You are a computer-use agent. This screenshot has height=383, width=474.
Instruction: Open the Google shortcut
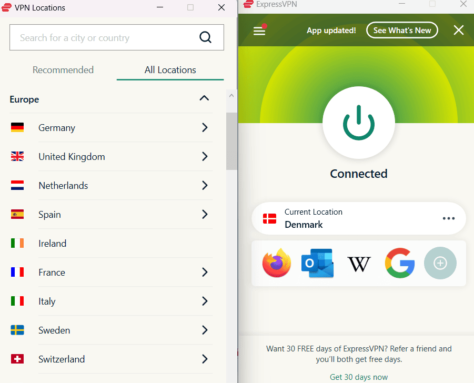[400, 263]
